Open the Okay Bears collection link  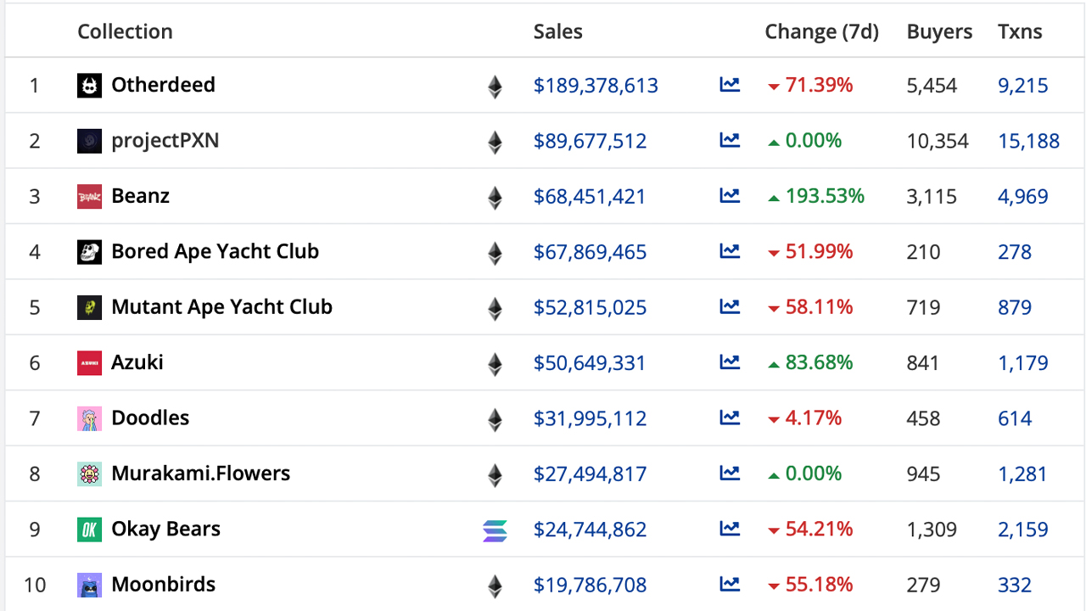point(166,529)
